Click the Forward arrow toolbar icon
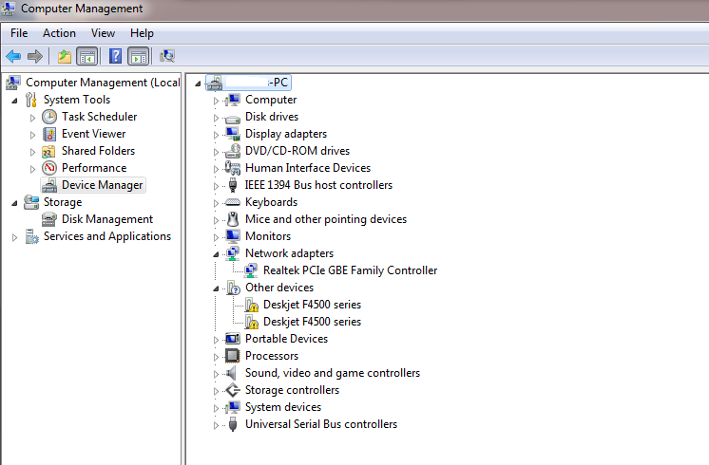 pos(35,56)
